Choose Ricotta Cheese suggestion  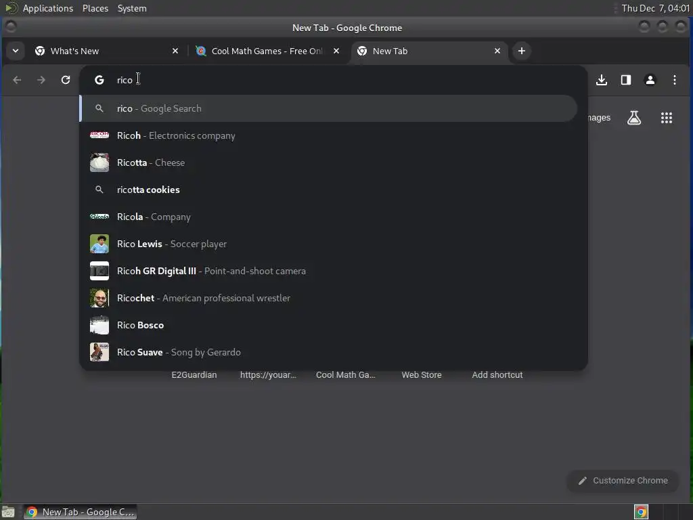tap(328, 162)
